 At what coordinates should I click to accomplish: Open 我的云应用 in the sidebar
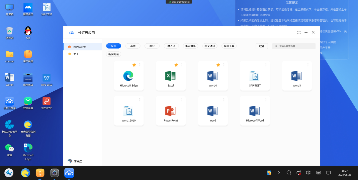[82, 47]
